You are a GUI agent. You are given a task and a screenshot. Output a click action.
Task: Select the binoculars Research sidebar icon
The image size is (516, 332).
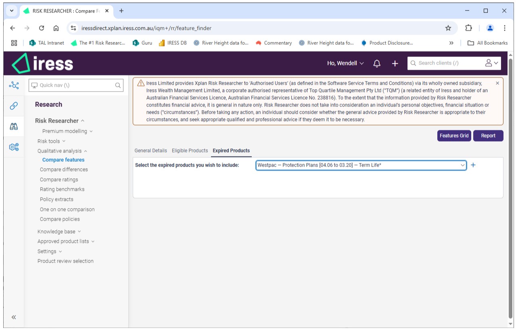coord(14,126)
